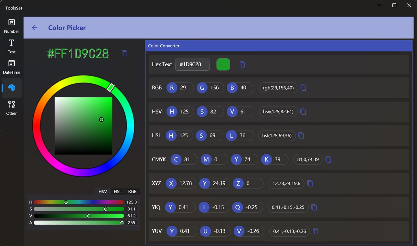The width and height of the screenshot is (417, 246).
Task: Click the green color preview swatch
Action: 223,64
